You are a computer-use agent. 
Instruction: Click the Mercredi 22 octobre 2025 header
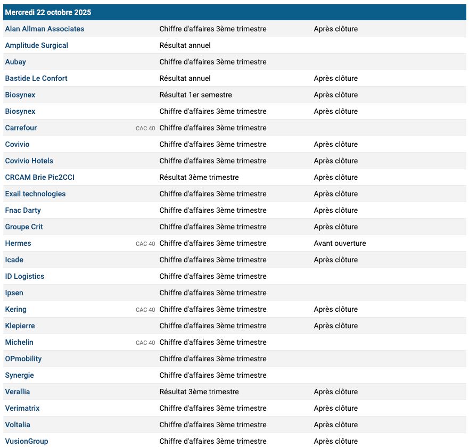[234, 12]
